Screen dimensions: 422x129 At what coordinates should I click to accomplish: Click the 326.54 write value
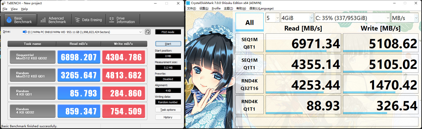point(381,105)
